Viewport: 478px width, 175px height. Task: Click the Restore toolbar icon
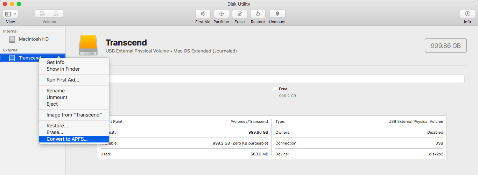[258, 14]
